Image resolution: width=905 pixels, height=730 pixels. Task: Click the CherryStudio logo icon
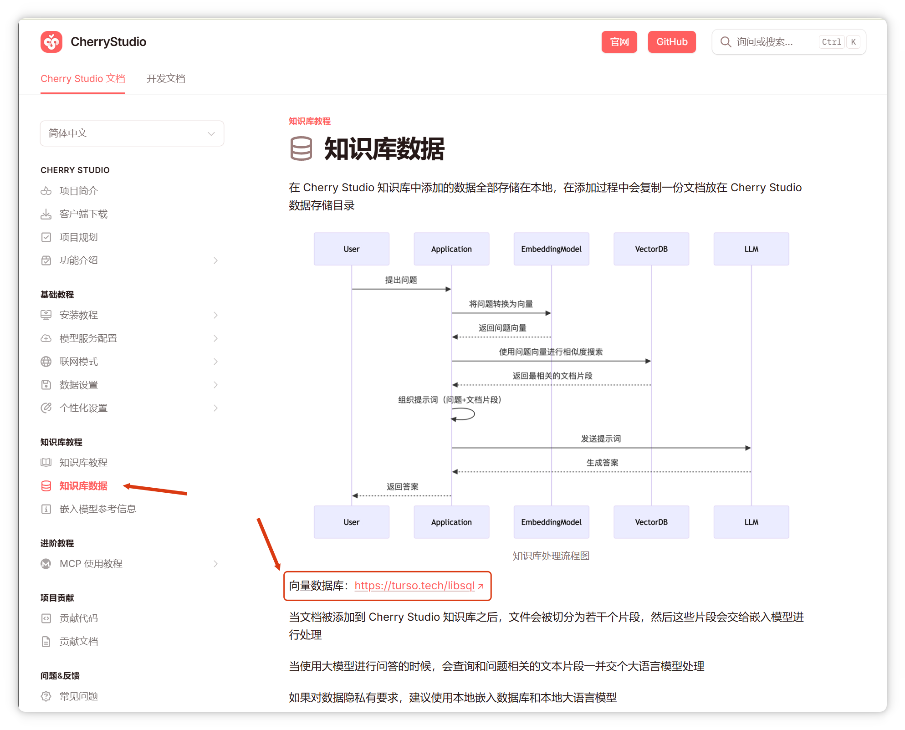click(51, 42)
